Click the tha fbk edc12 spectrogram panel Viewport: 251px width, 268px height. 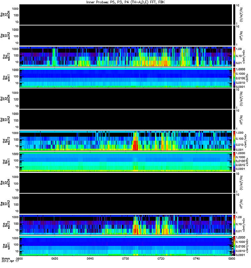pos(126,56)
